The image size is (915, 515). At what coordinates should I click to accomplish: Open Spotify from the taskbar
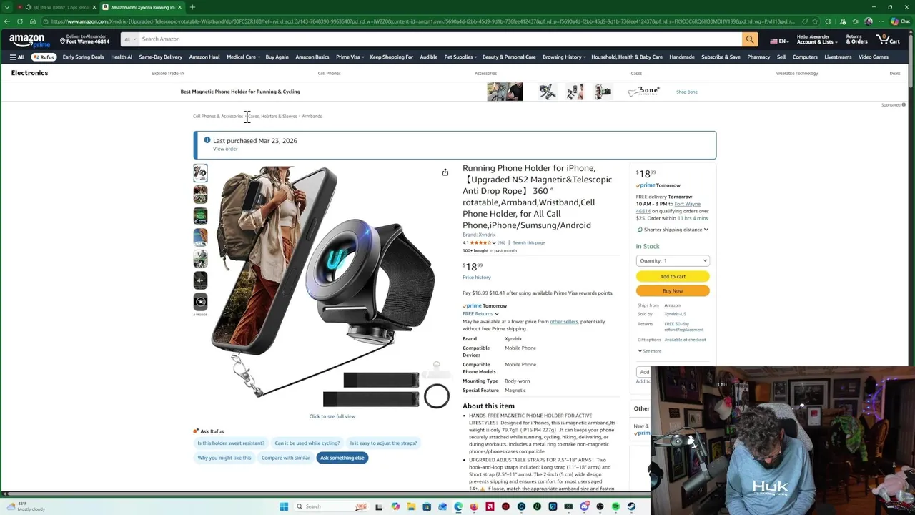(x=615, y=506)
